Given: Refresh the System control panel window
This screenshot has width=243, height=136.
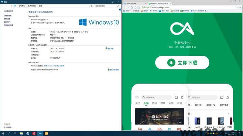Looking at the screenshot, I should point(92,6).
